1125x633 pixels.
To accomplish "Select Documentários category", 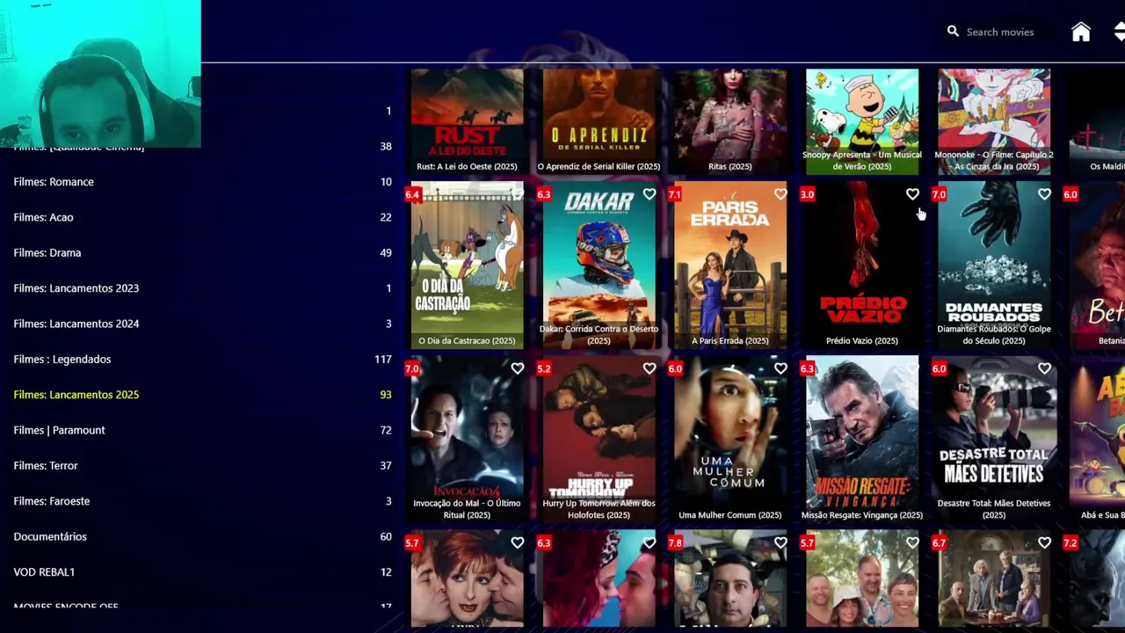I will coord(202,536).
